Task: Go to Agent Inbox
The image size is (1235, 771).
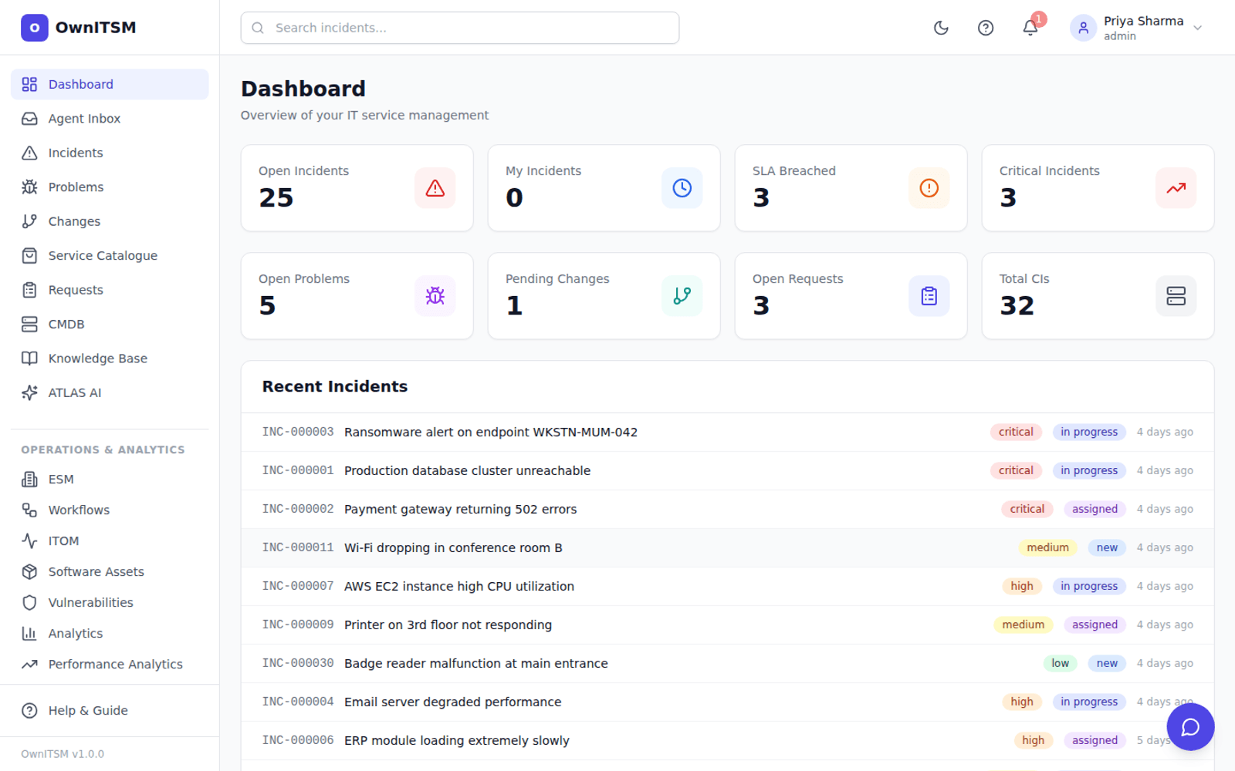Action: (x=110, y=119)
